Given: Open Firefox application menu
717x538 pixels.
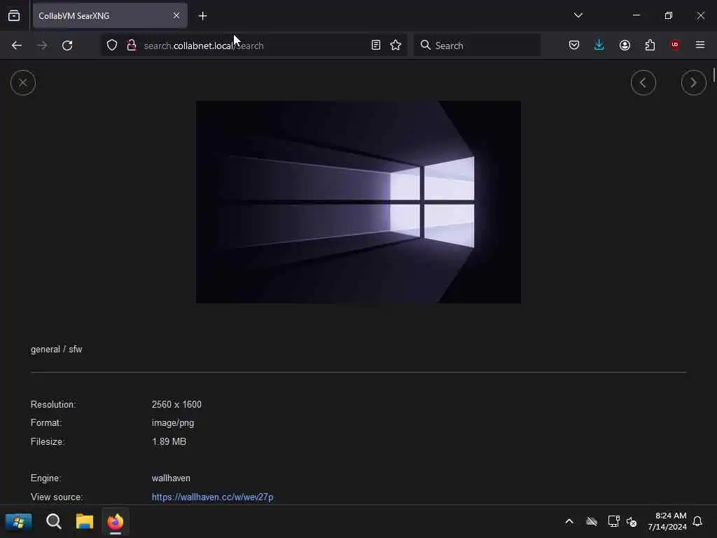Looking at the screenshot, I should (700, 45).
